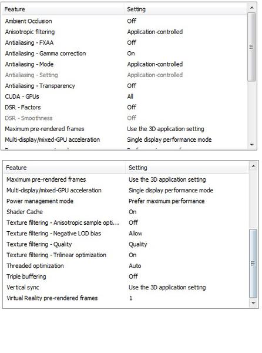This screenshot has width=262, height=353.
Task: Select the Ambient Occlusion row
Action: (125, 21)
